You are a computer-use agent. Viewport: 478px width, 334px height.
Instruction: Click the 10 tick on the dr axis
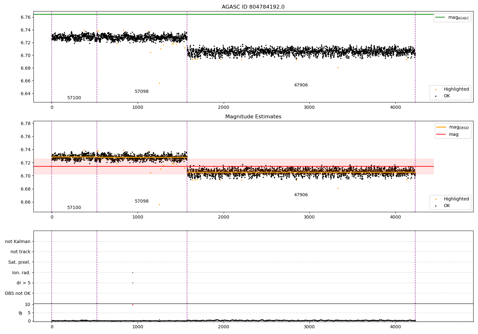point(27,304)
